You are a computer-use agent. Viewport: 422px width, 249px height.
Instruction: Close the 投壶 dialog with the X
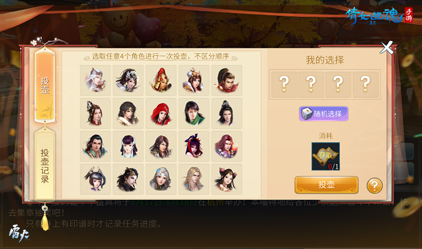tap(387, 47)
